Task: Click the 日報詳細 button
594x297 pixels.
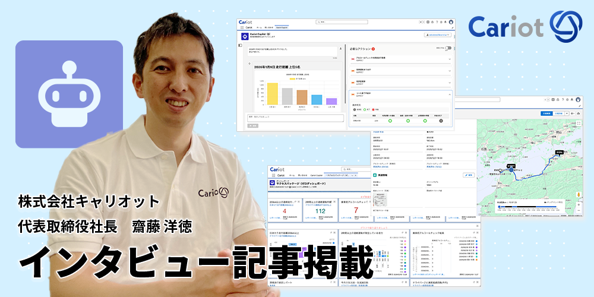Action: [x=558, y=113]
